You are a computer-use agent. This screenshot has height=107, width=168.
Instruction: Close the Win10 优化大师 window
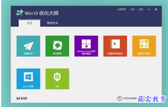pyautogui.click(x=156, y=9)
